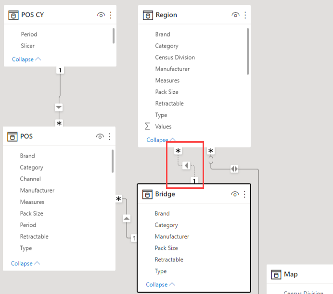Select the Manufacturer field in Bridge
The width and height of the screenshot is (333, 294).
[172, 236]
